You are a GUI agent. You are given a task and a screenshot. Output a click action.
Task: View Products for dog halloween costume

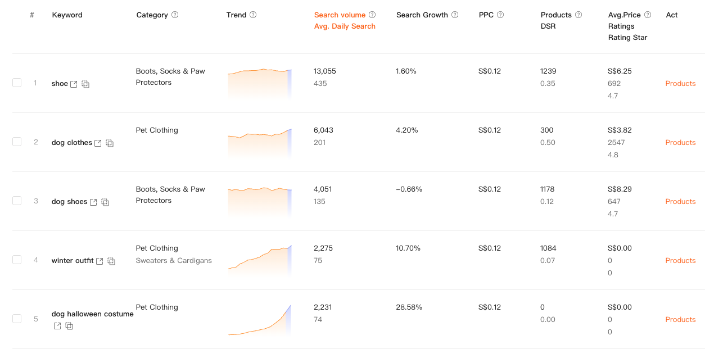[x=680, y=319]
